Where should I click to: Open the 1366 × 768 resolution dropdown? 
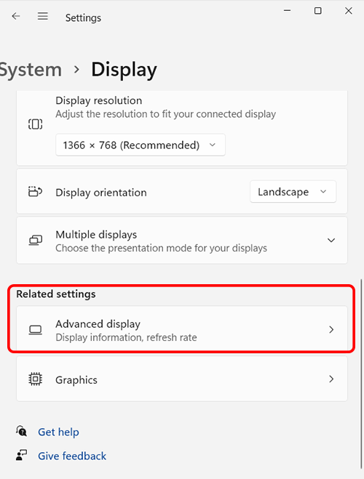pos(141,145)
